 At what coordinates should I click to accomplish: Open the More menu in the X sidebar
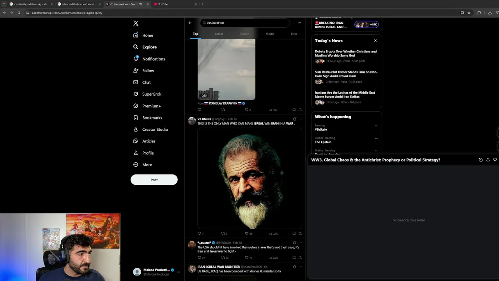(143, 165)
